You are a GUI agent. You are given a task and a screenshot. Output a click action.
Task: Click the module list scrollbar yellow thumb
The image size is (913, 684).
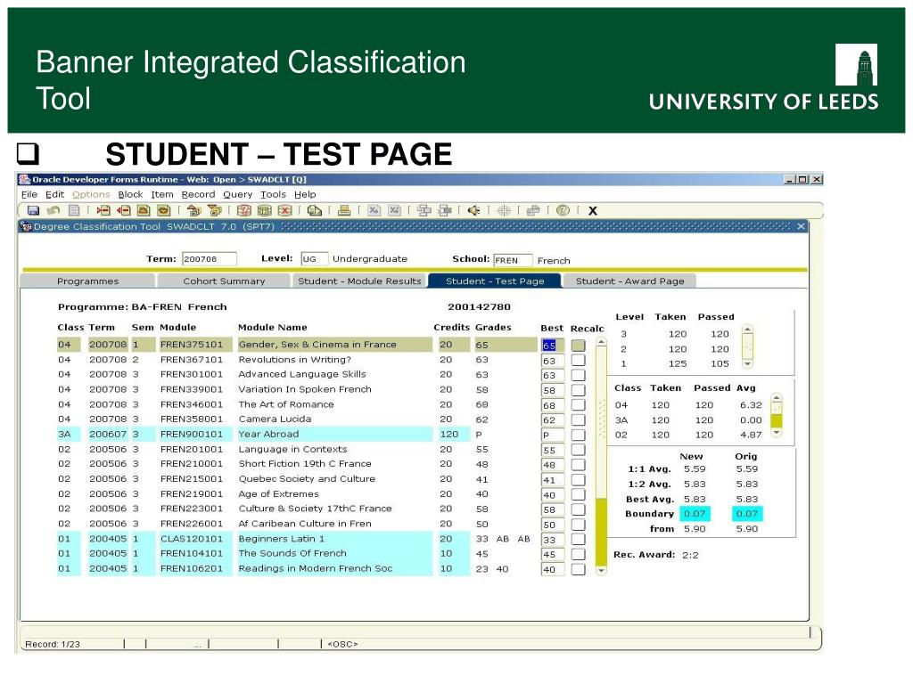click(x=602, y=532)
